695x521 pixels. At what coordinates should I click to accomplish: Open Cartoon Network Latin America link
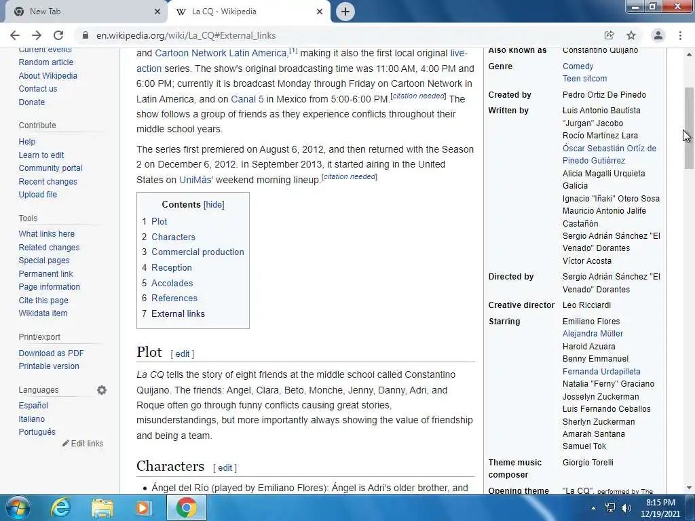click(221, 53)
